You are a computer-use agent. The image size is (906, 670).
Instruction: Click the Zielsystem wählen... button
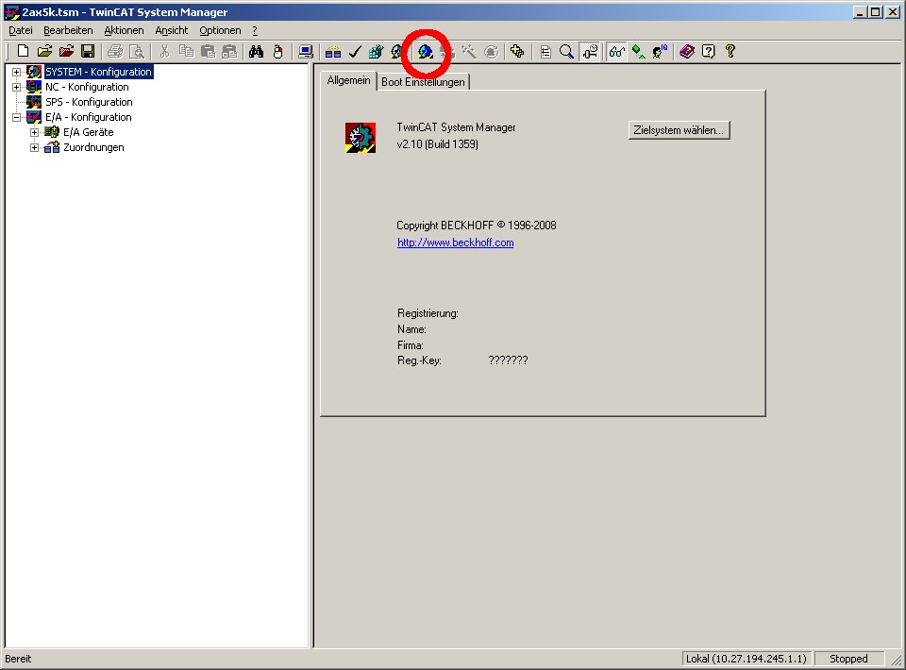(x=679, y=130)
